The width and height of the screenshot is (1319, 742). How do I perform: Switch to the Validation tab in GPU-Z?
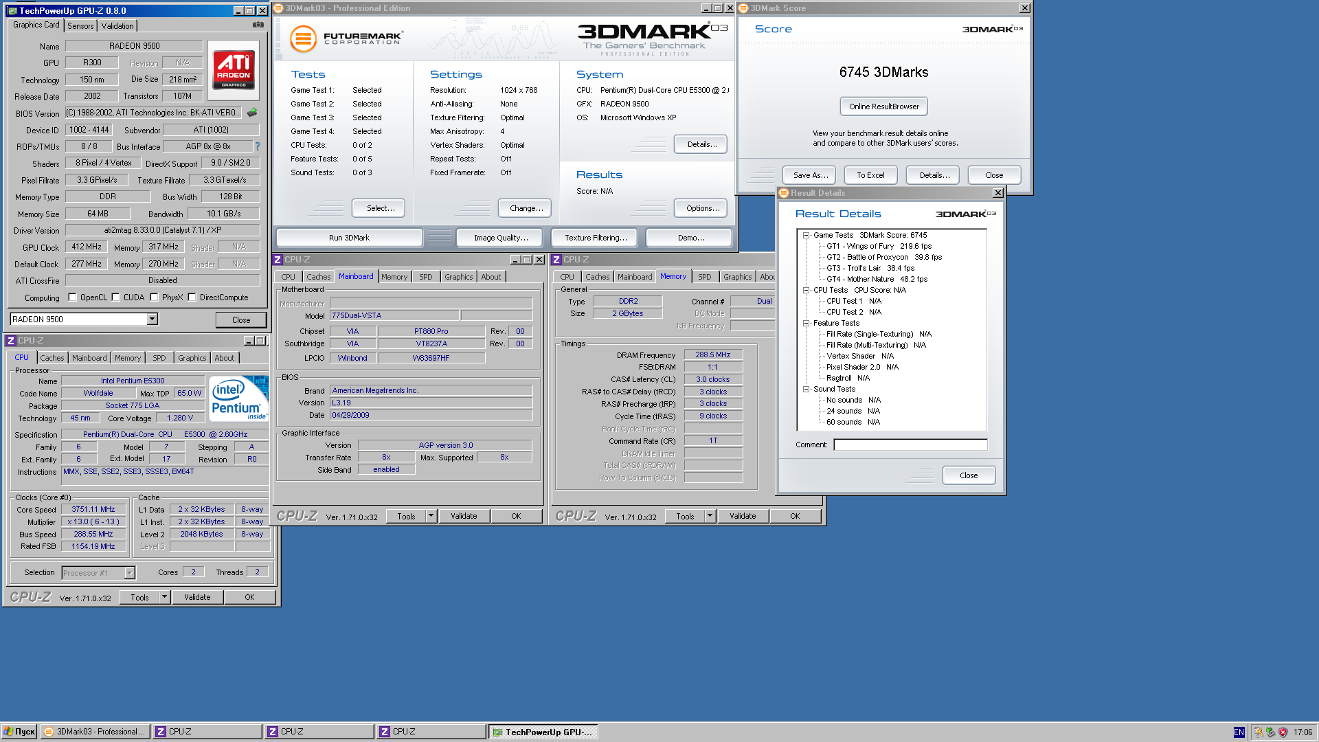point(117,26)
